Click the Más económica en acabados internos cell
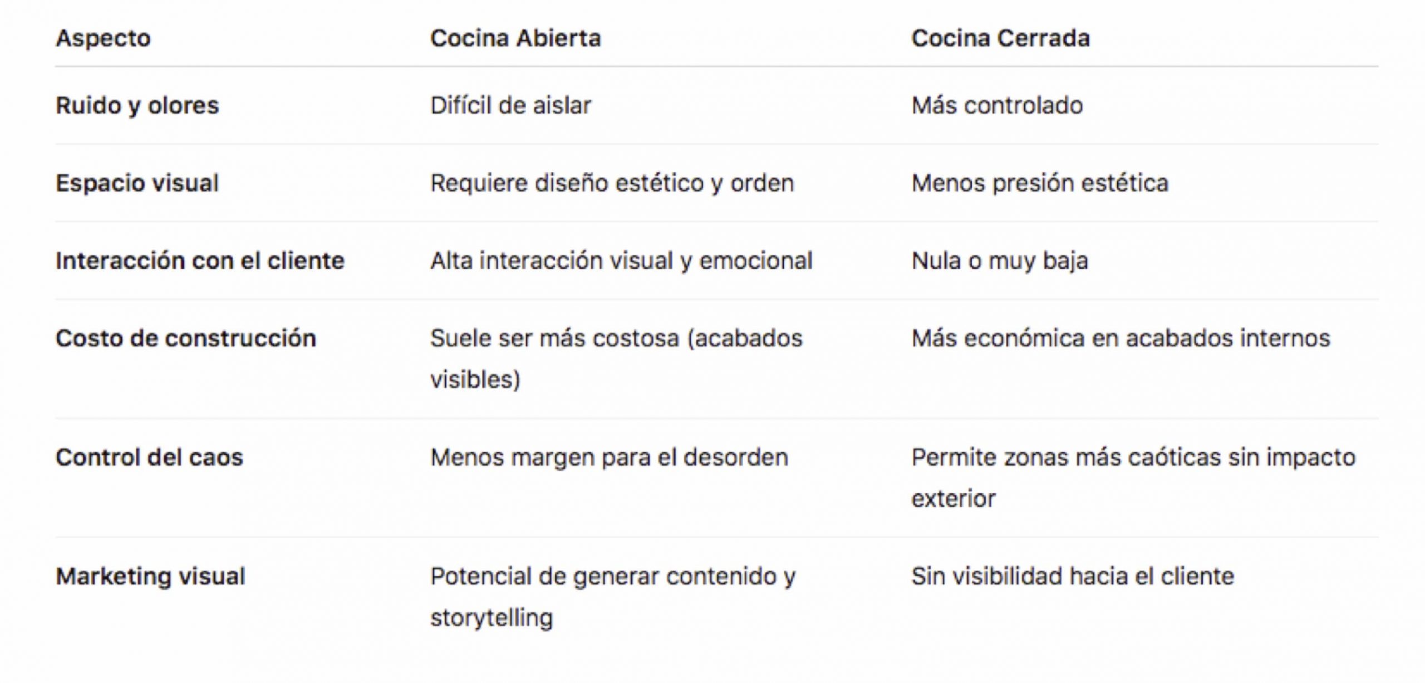1425x683 pixels. [1121, 338]
